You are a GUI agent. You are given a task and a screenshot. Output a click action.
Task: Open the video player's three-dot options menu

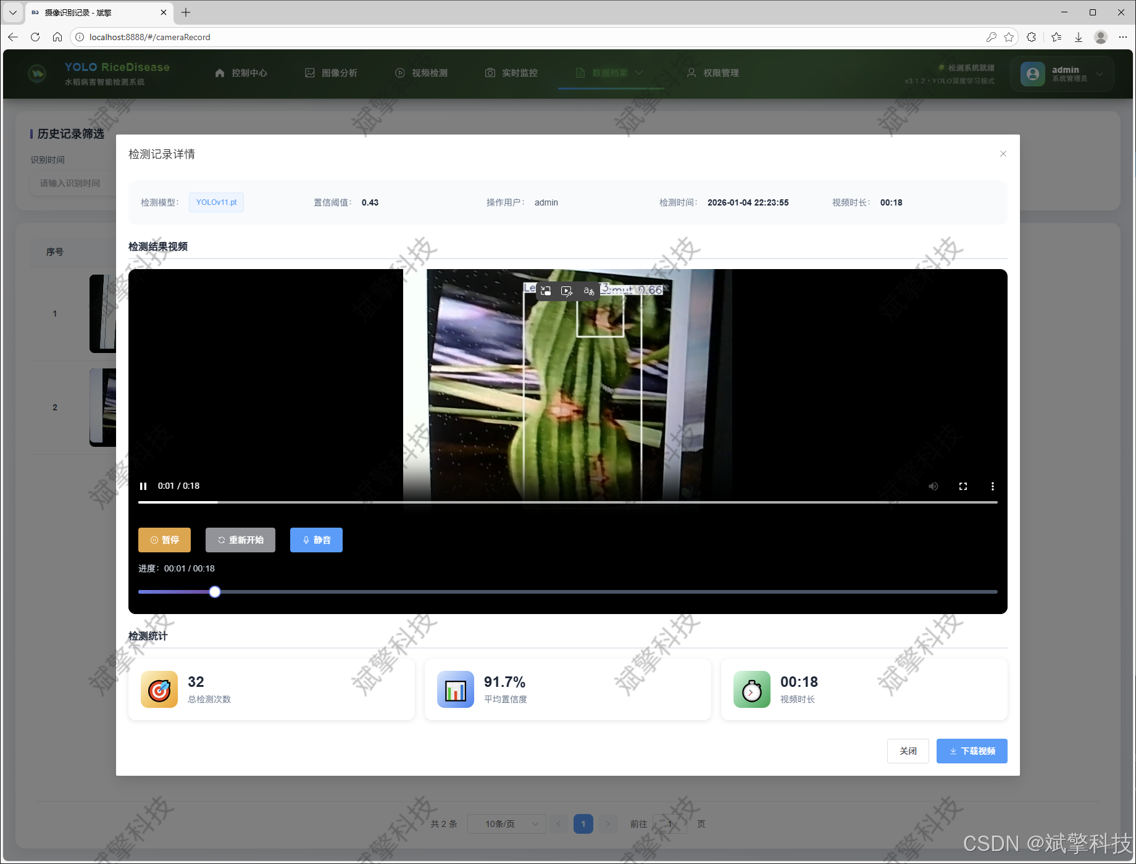coord(993,486)
